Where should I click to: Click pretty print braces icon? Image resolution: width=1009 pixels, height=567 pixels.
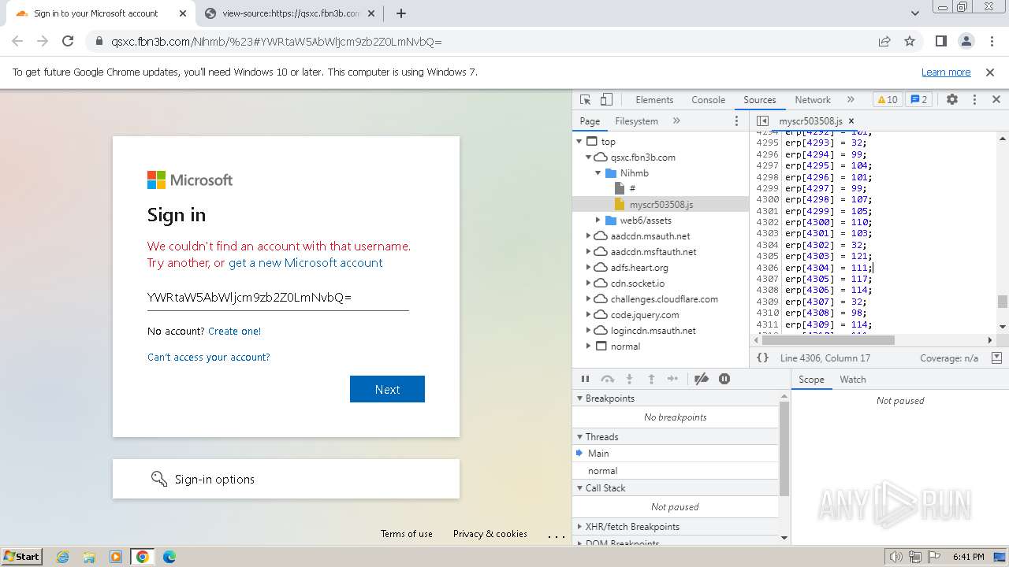[763, 358]
